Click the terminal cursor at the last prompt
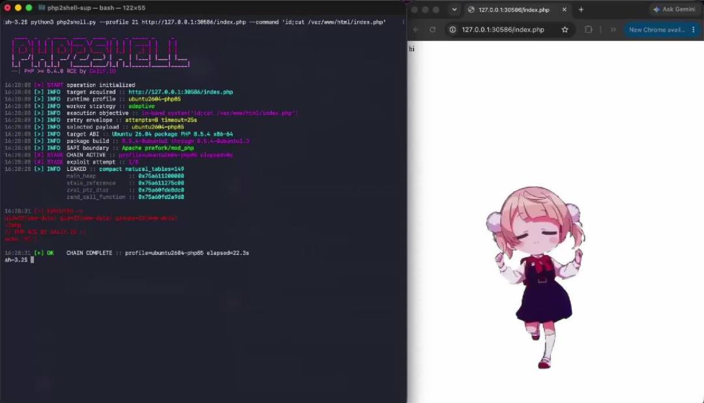Screen dimensions: 704x403 (x=33, y=260)
